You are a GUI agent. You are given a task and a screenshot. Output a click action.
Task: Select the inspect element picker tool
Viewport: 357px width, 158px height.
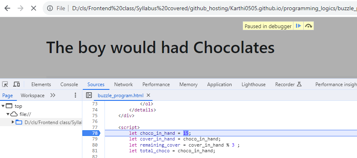pyautogui.click(x=5, y=85)
